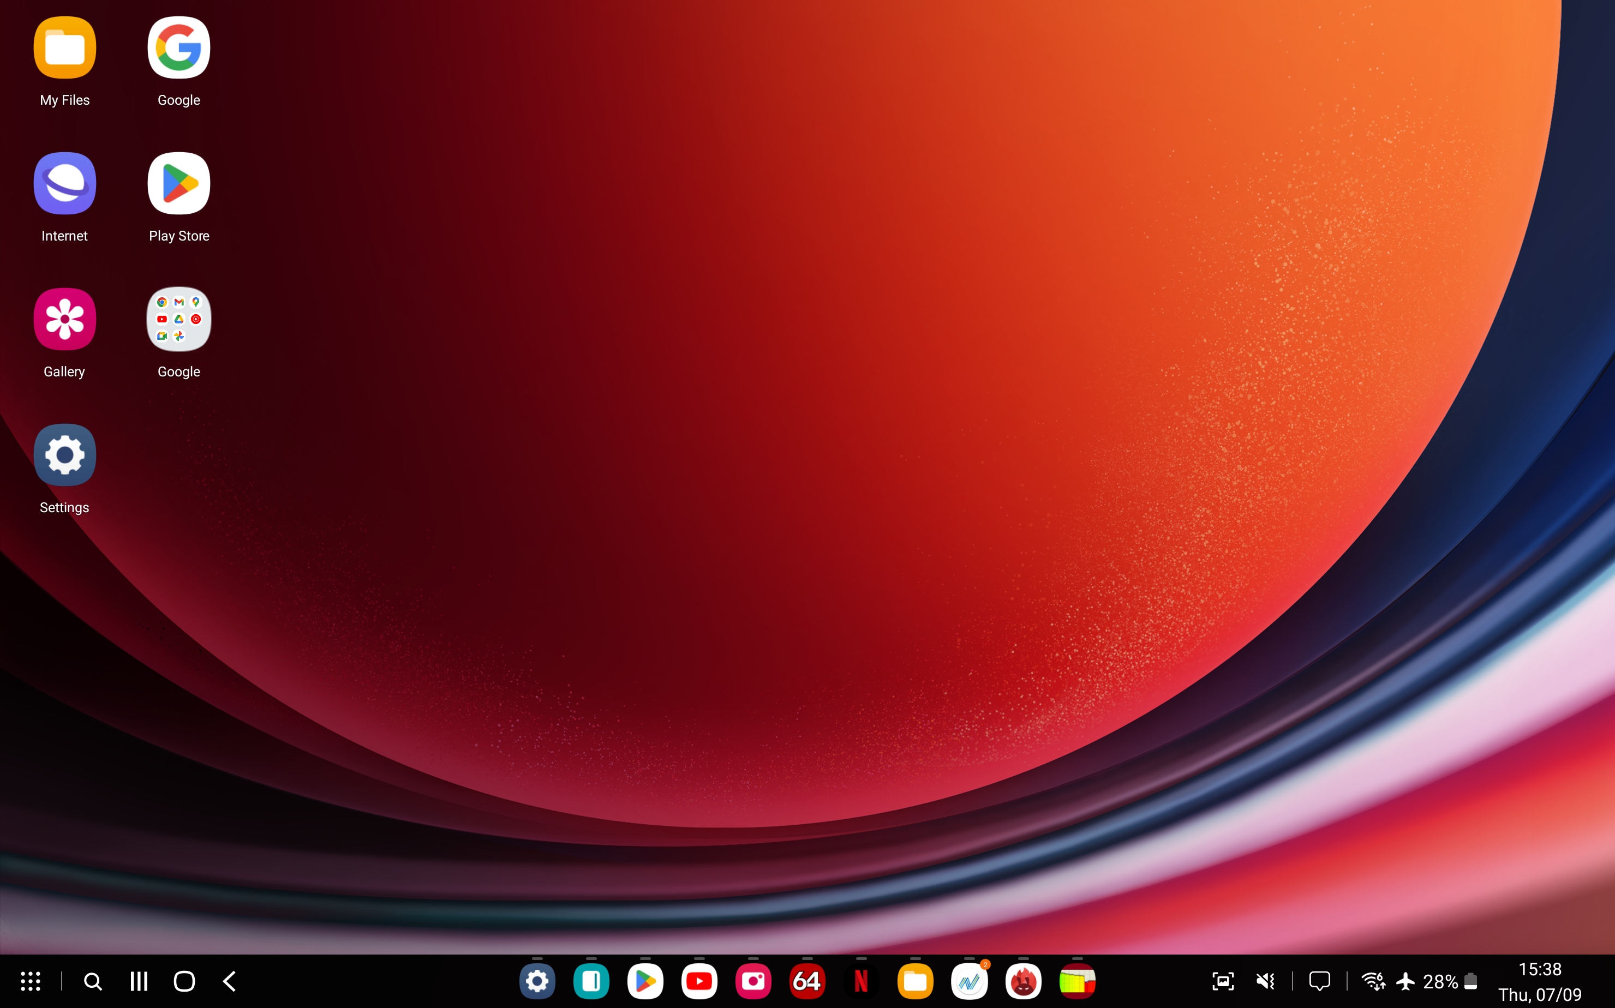Viewport: 1615px width, 1008px height.
Task: Launch Samsung Internet browser
Action: (x=65, y=183)
